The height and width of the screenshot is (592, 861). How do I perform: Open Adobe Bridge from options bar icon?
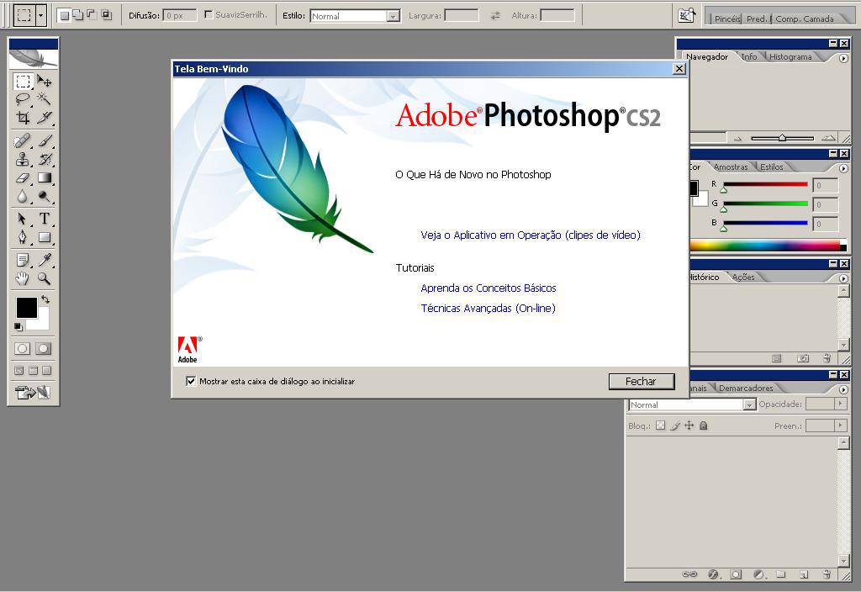point(686,16)
